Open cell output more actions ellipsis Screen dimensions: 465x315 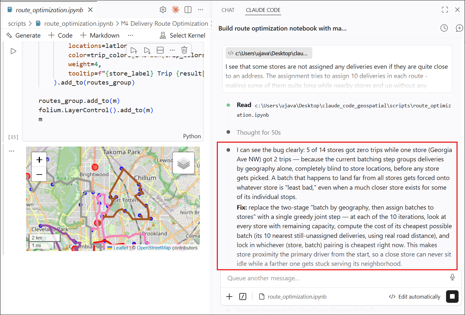pyautogui.click(x=12, y=151)
